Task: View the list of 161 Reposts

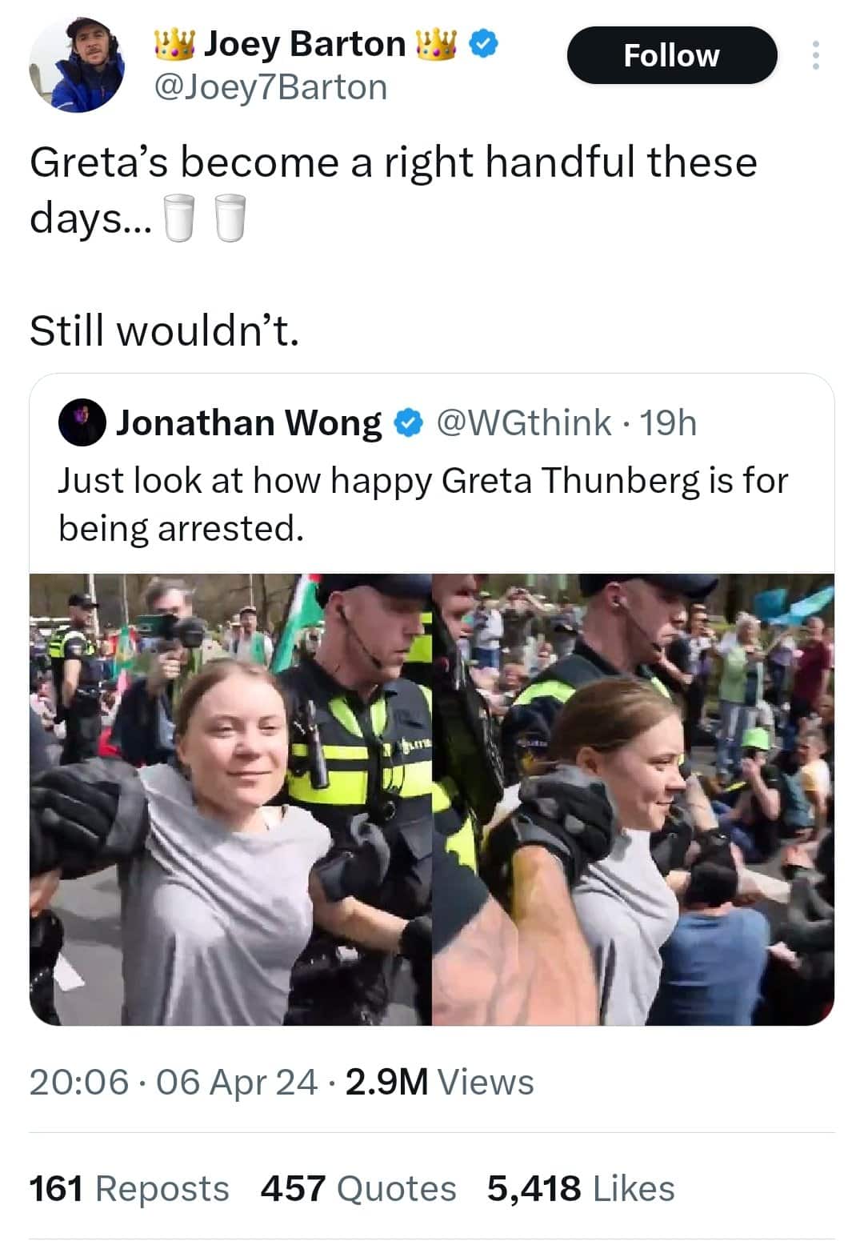Action: 129,1188
